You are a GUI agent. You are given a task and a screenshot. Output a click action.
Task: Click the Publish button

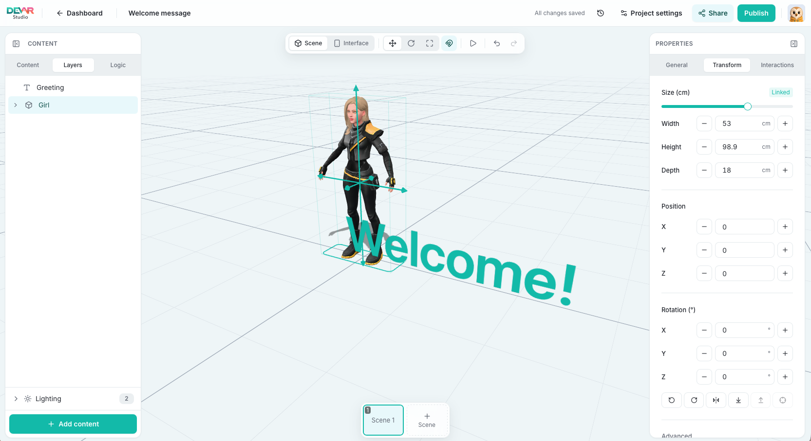coord(756,13)
